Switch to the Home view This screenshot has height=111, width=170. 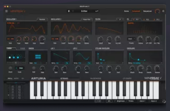point(126,11)
